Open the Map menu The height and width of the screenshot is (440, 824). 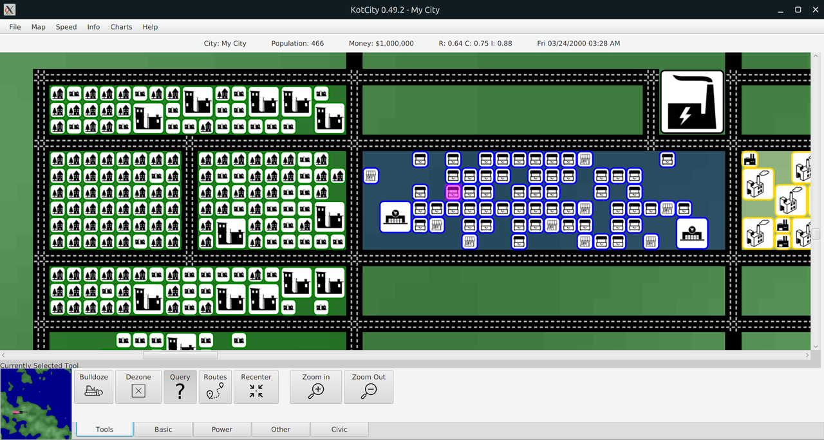pos(39,27)
